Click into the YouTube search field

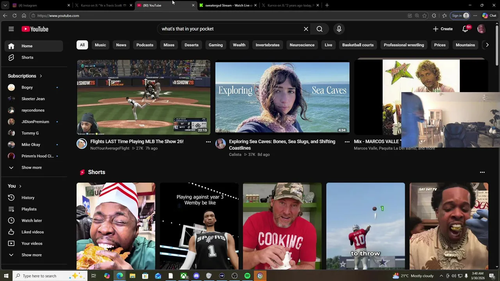(230, 29)
